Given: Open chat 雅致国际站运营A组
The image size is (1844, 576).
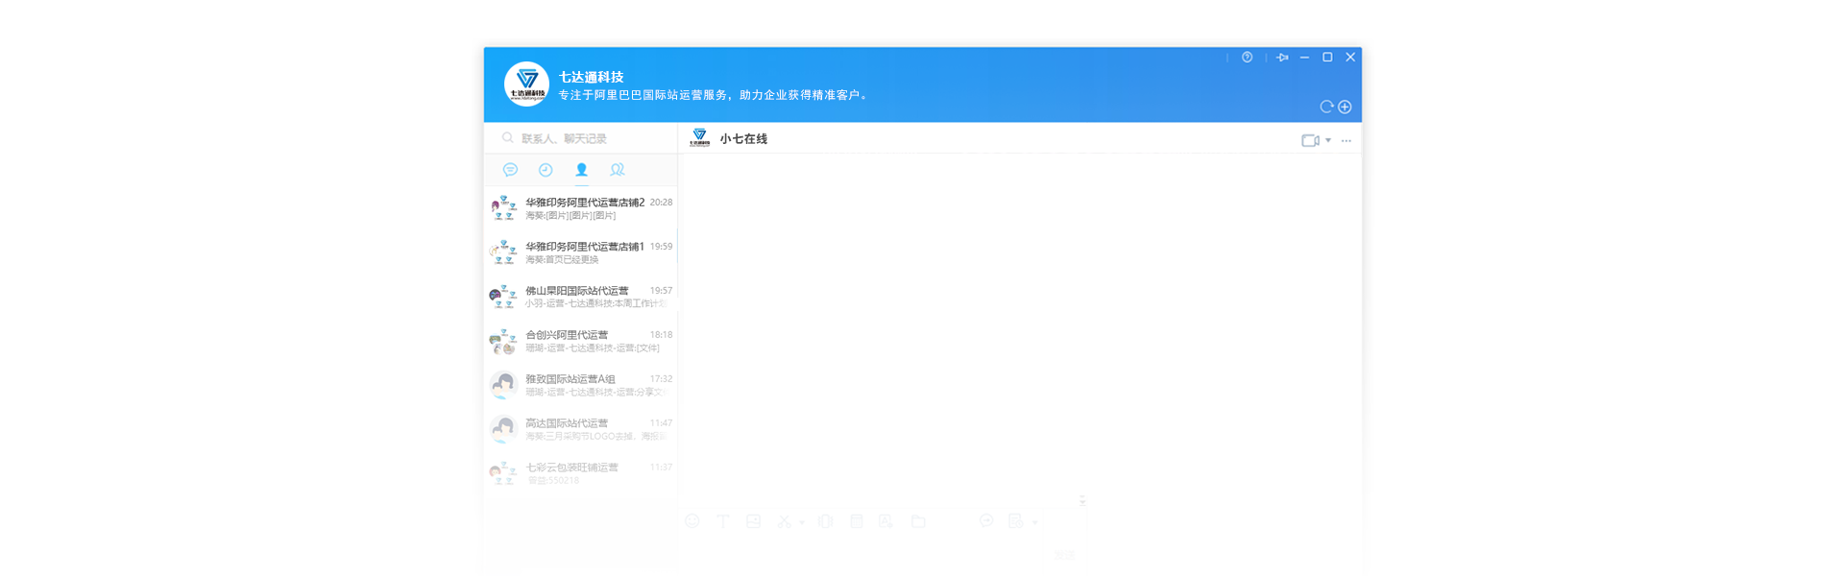Looking at the screenshot, I should point(581,385).
